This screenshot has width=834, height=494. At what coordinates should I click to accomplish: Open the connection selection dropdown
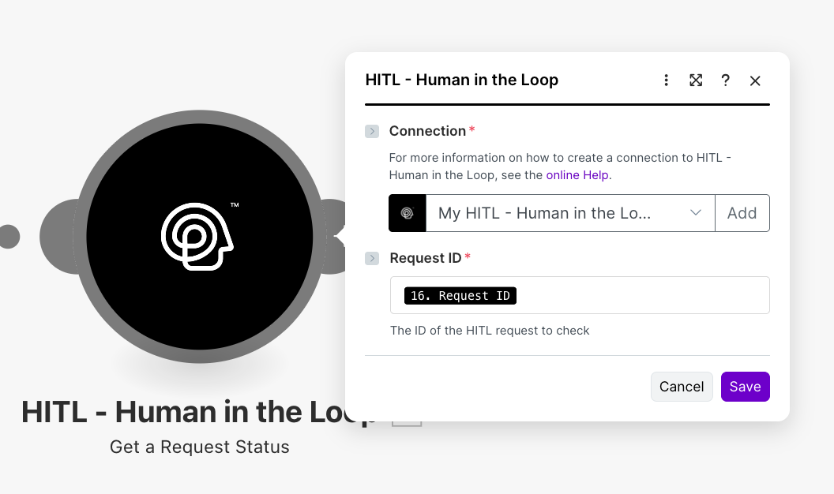click(695, 213)
